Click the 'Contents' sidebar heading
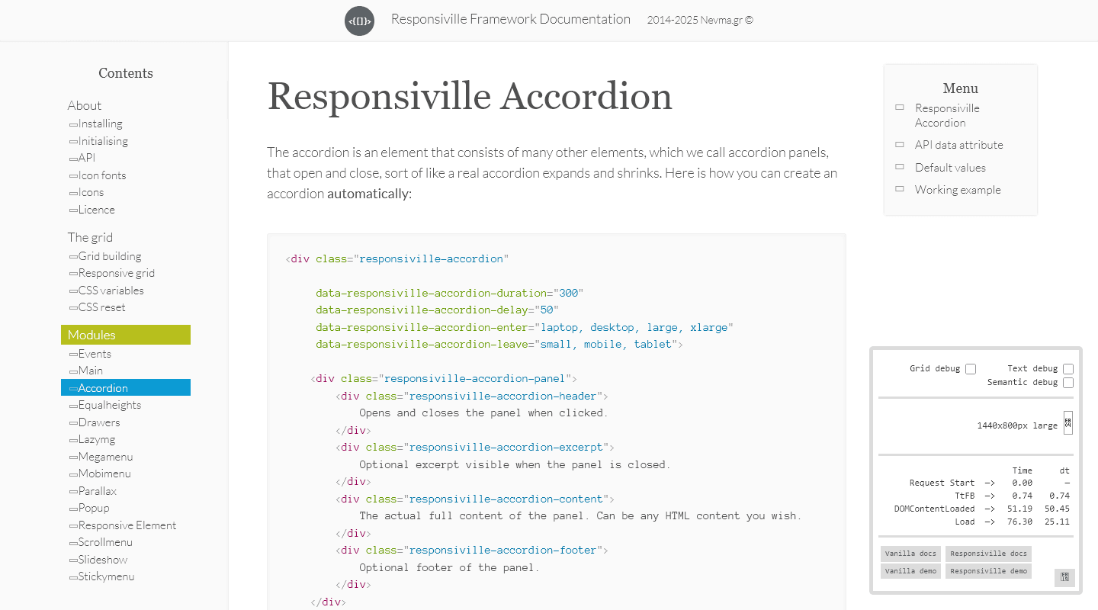 tap(126, 73)
